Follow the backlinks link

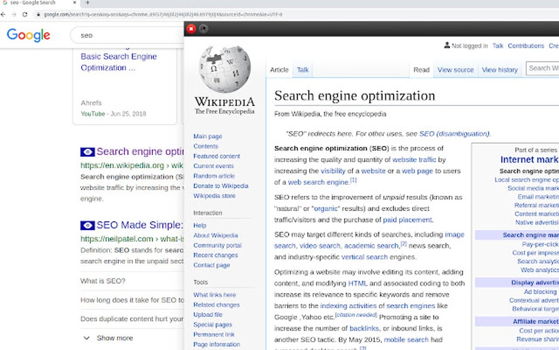tap(364, 329)
